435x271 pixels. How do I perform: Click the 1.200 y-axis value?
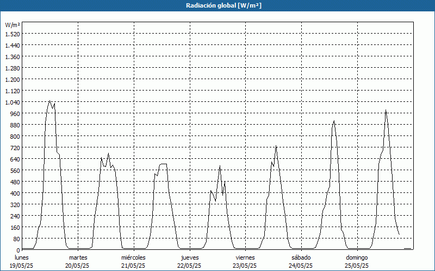(13, 80)
